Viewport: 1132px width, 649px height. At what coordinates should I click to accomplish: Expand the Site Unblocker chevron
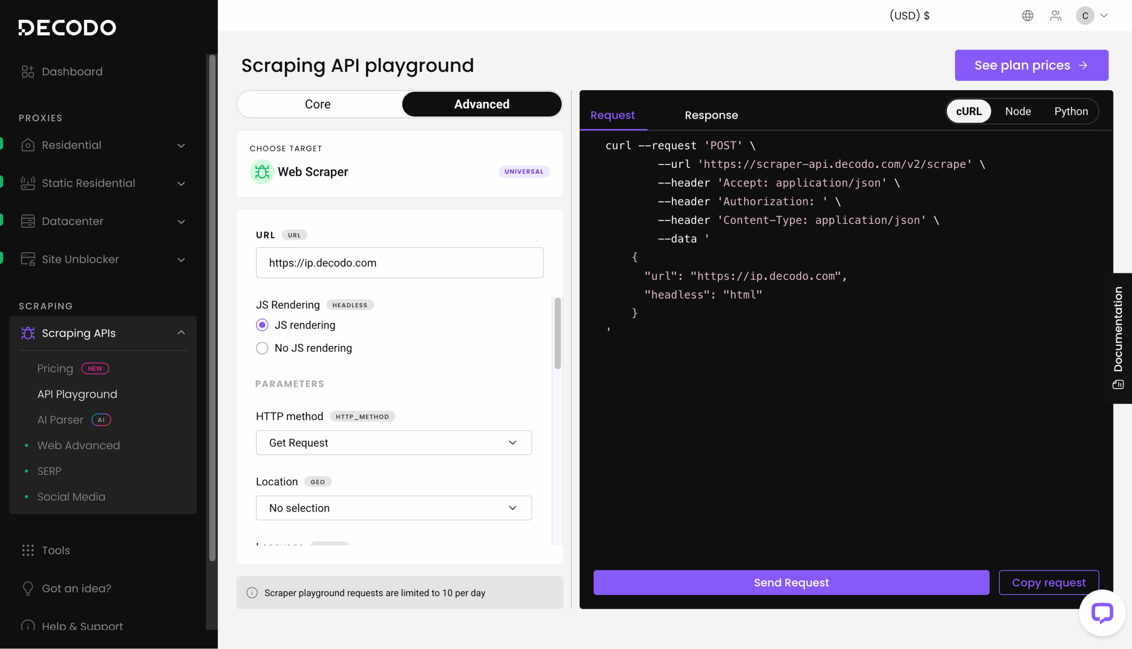[181, 259]
